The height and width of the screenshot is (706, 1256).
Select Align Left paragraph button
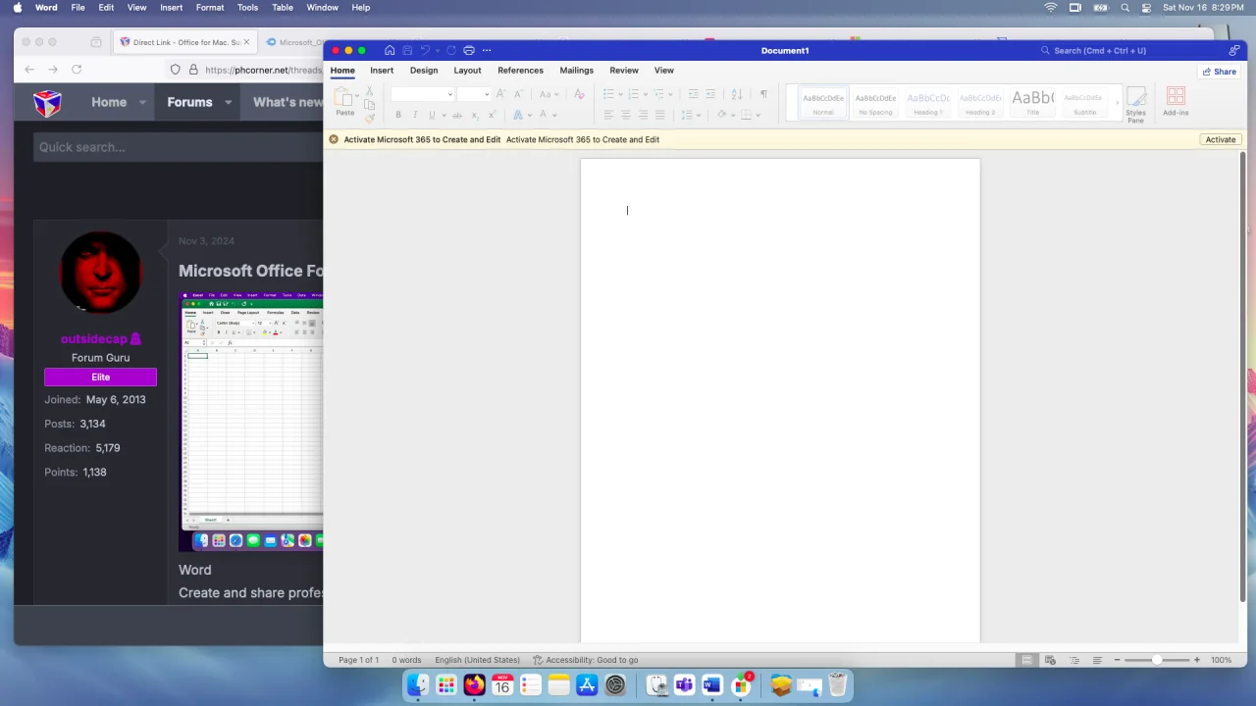pos(608,115)
